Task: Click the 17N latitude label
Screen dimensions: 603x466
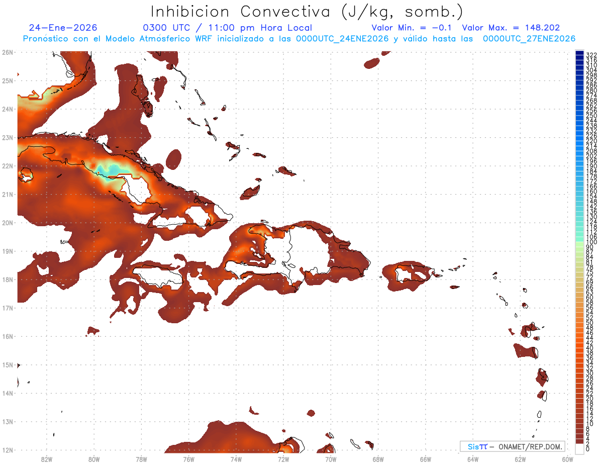Action: (x=7, y=308)
